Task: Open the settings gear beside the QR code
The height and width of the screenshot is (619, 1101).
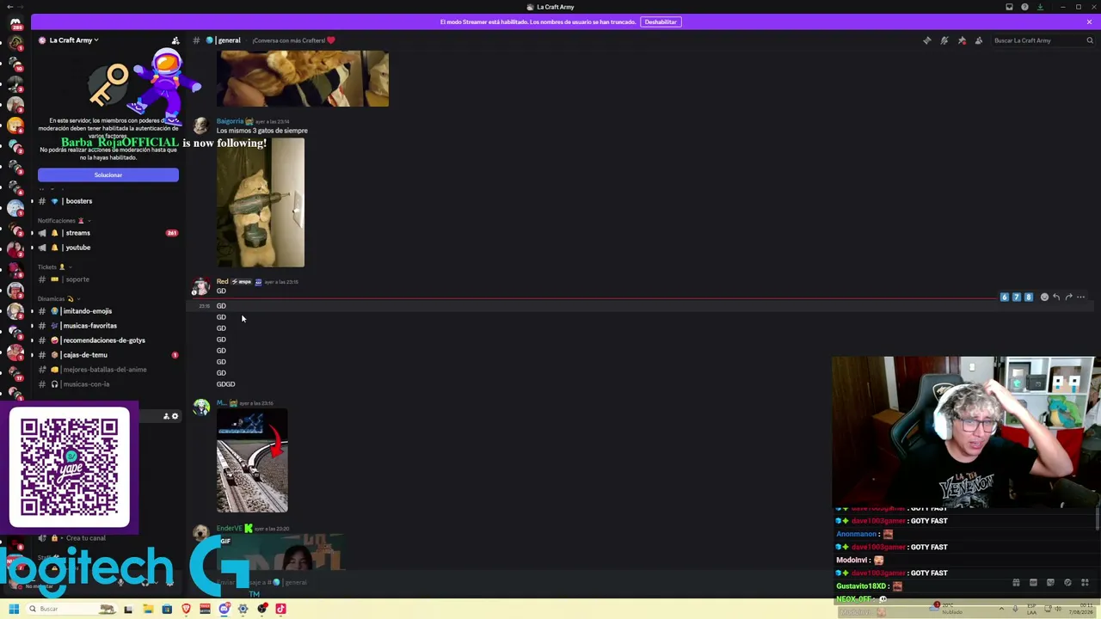Action: [x=175, y=416]
